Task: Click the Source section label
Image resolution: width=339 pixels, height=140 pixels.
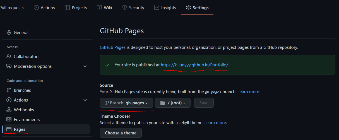Action: [x=107, y=85]
